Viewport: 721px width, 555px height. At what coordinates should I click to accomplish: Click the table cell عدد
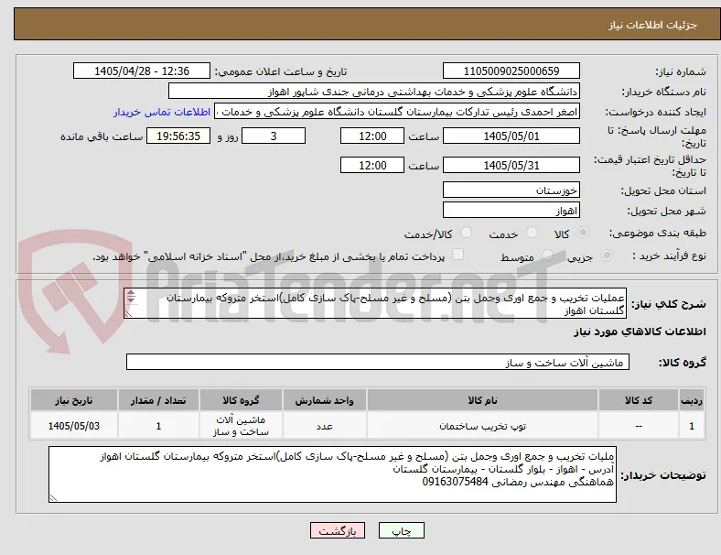tap(325, 426)
